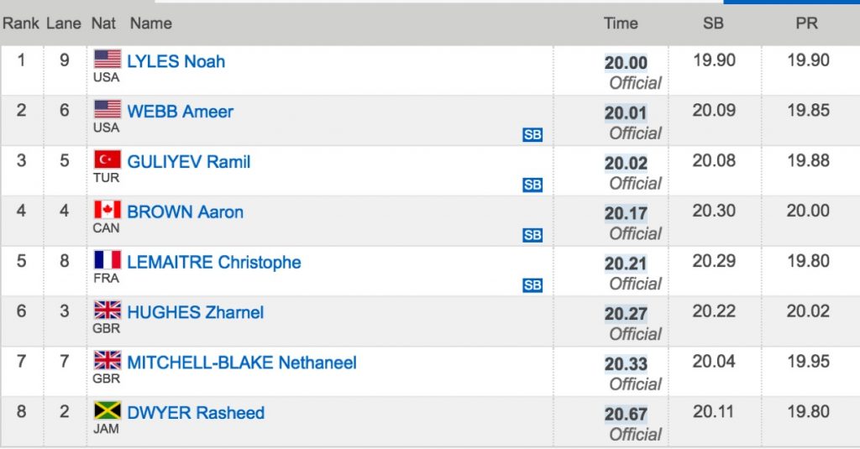Click the SB badge in Webb's row
This screenshot has width=860, height=449.
coord(532,135)
